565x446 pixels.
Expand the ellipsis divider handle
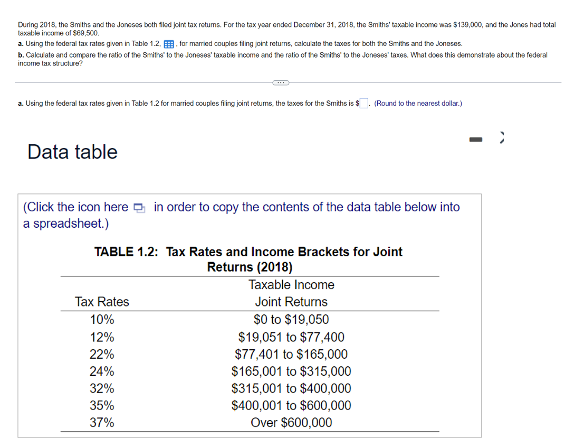coord(281,82)
